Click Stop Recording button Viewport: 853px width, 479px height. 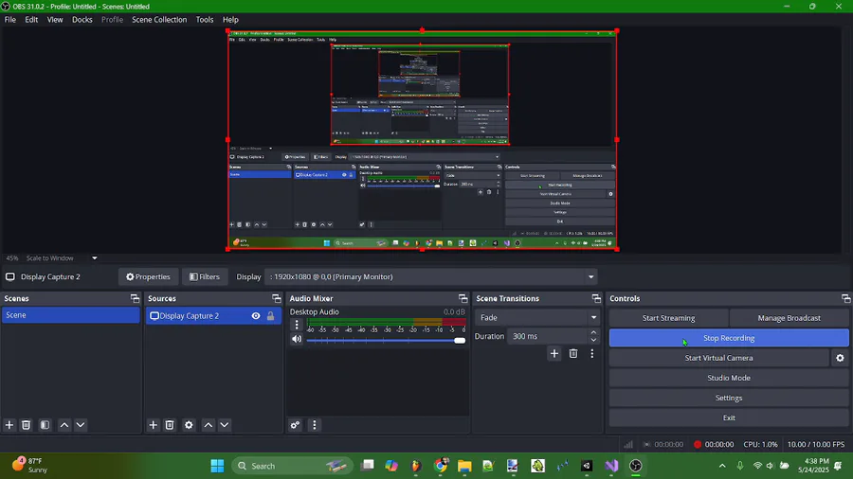pyautogui.click(x=729, y=338)
